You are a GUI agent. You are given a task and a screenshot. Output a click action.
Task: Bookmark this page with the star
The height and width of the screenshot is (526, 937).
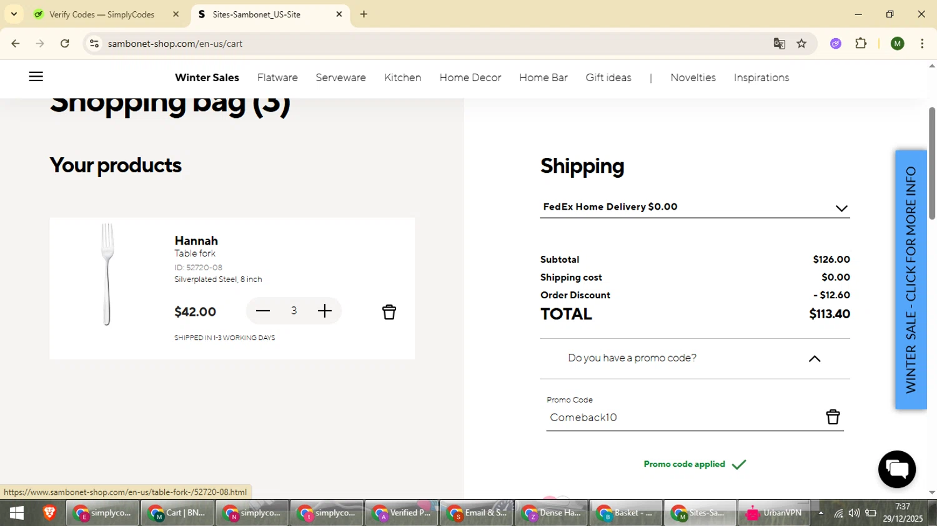click(x=801, y=44)
